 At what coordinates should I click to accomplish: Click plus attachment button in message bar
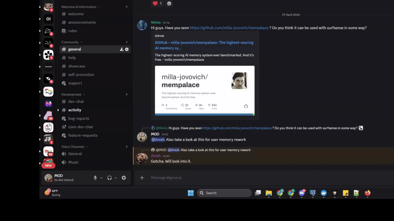(142, 178)
